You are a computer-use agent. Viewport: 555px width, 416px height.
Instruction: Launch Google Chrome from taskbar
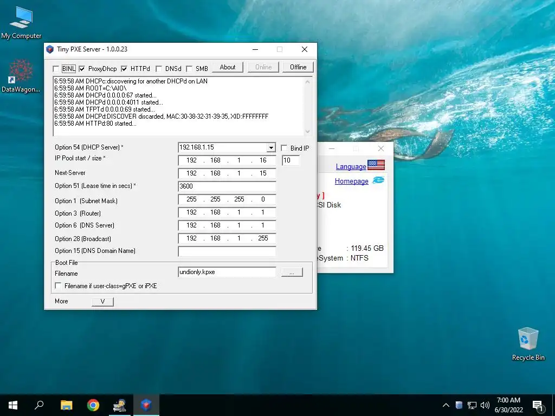[93, 405]
